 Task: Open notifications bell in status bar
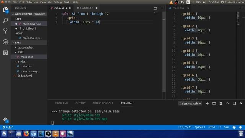pos(240,127)
